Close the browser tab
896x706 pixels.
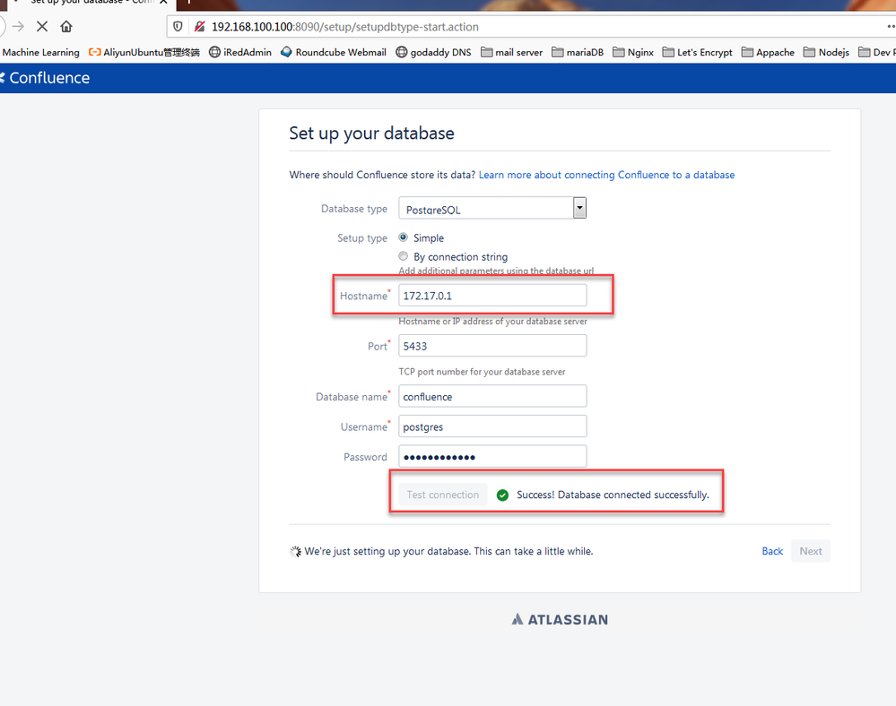[163, 3]
